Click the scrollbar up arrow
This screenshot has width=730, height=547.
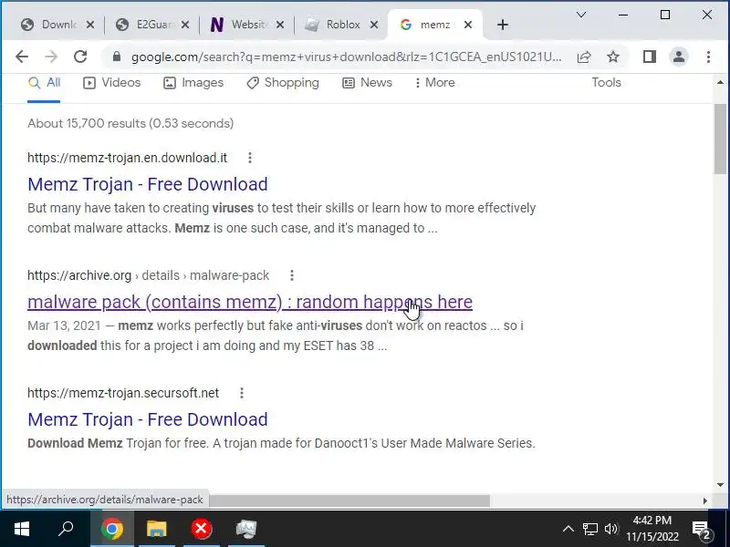click(x=720, y=82)
